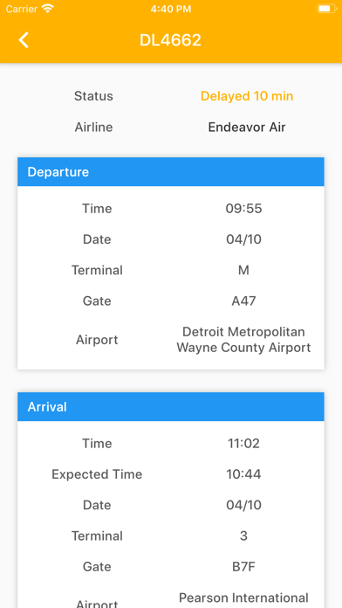Select departure time 09:55
This screenshot has height=608, width=342.
coord(243,209)
